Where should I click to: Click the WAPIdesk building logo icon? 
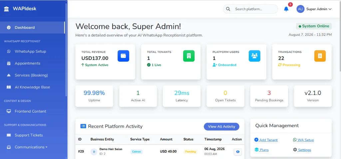pyautogui.click(x=7, y=9)
